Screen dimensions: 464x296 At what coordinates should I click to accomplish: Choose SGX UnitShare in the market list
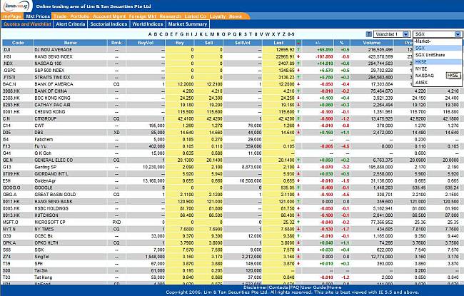pos(438,55)
